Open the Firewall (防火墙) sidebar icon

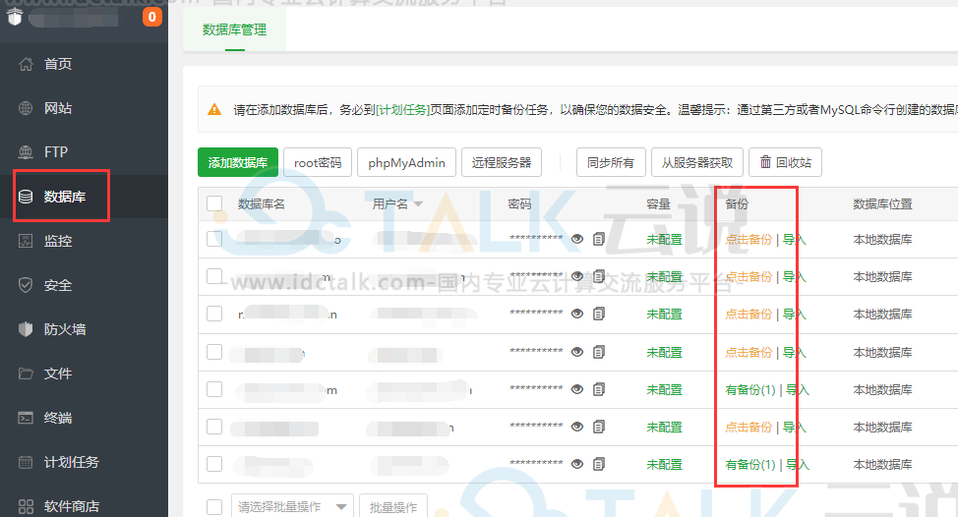point(27,329)
